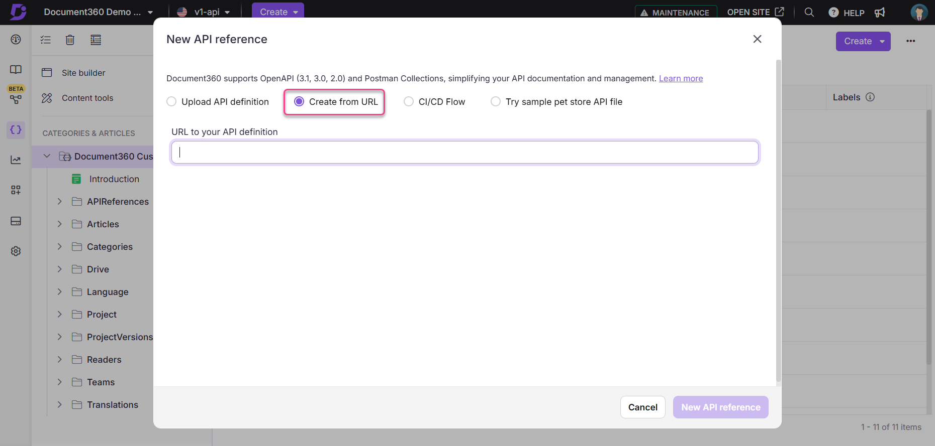Select Create from URL radio button
This screenshot has width=935, height=446.
click(299, 102)
